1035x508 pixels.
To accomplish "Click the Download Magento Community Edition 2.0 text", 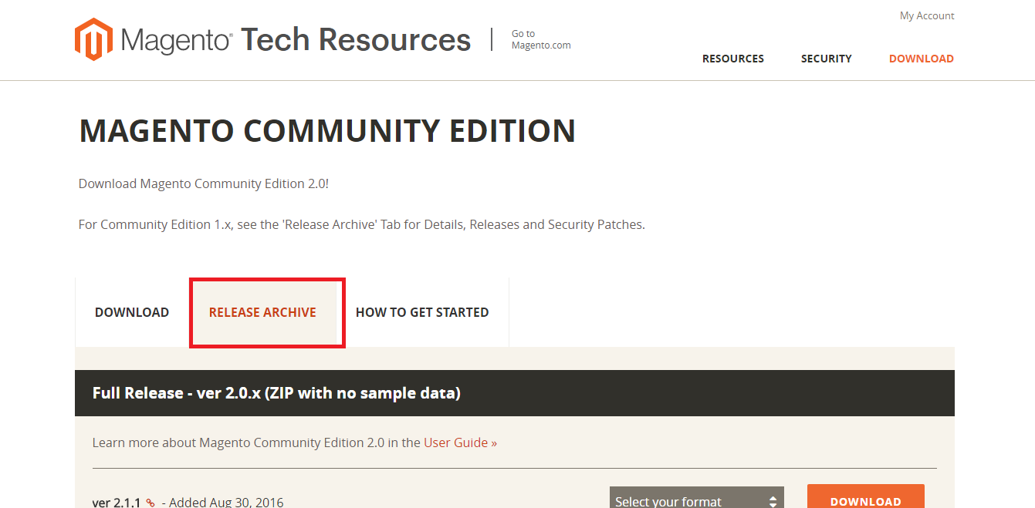I will point(204,183).
